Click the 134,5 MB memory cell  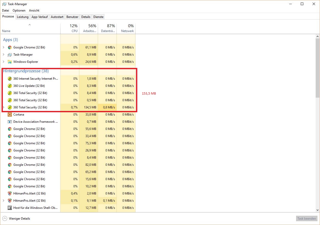89,107
